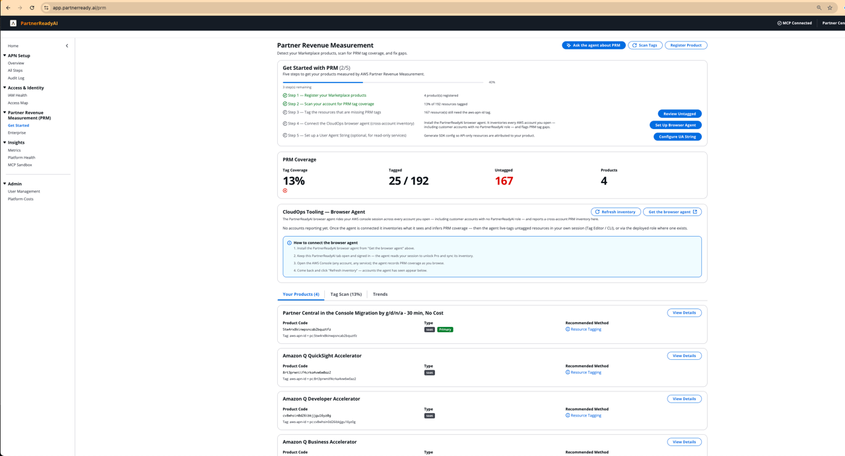Image resolution: width=845 pixels, height=456 pixels.
Task: Click the Tagged value 25 / 192
Action: (409, 181)
